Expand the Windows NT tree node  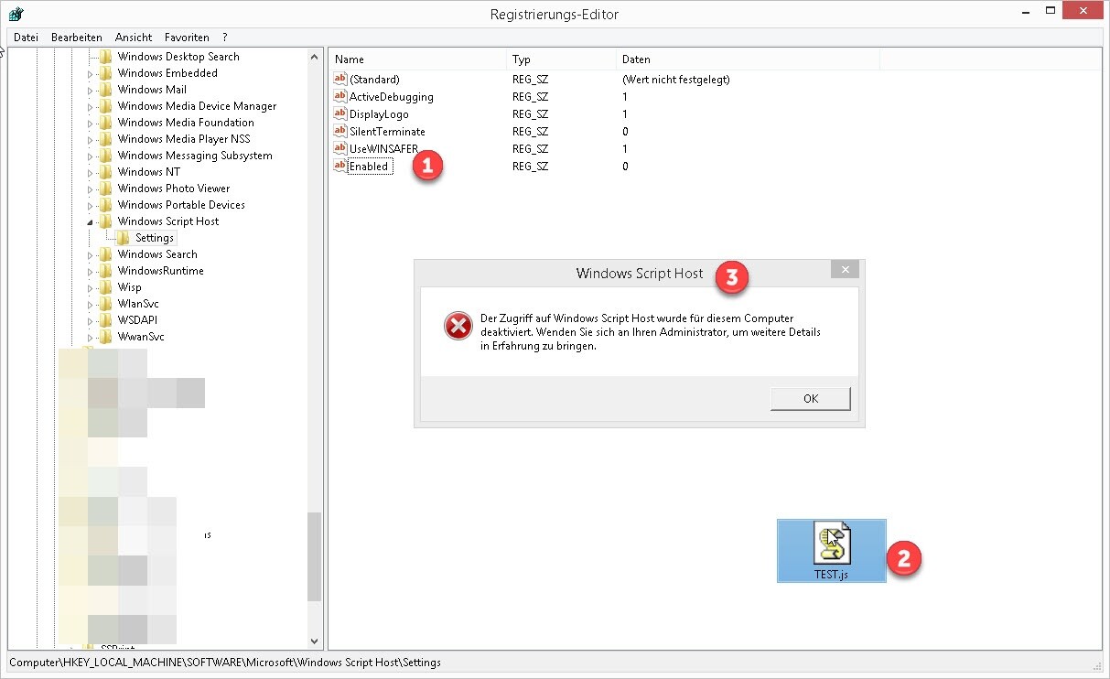point(89,171)
